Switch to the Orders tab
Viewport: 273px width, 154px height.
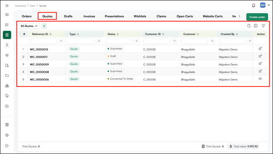tap(26, 16)
